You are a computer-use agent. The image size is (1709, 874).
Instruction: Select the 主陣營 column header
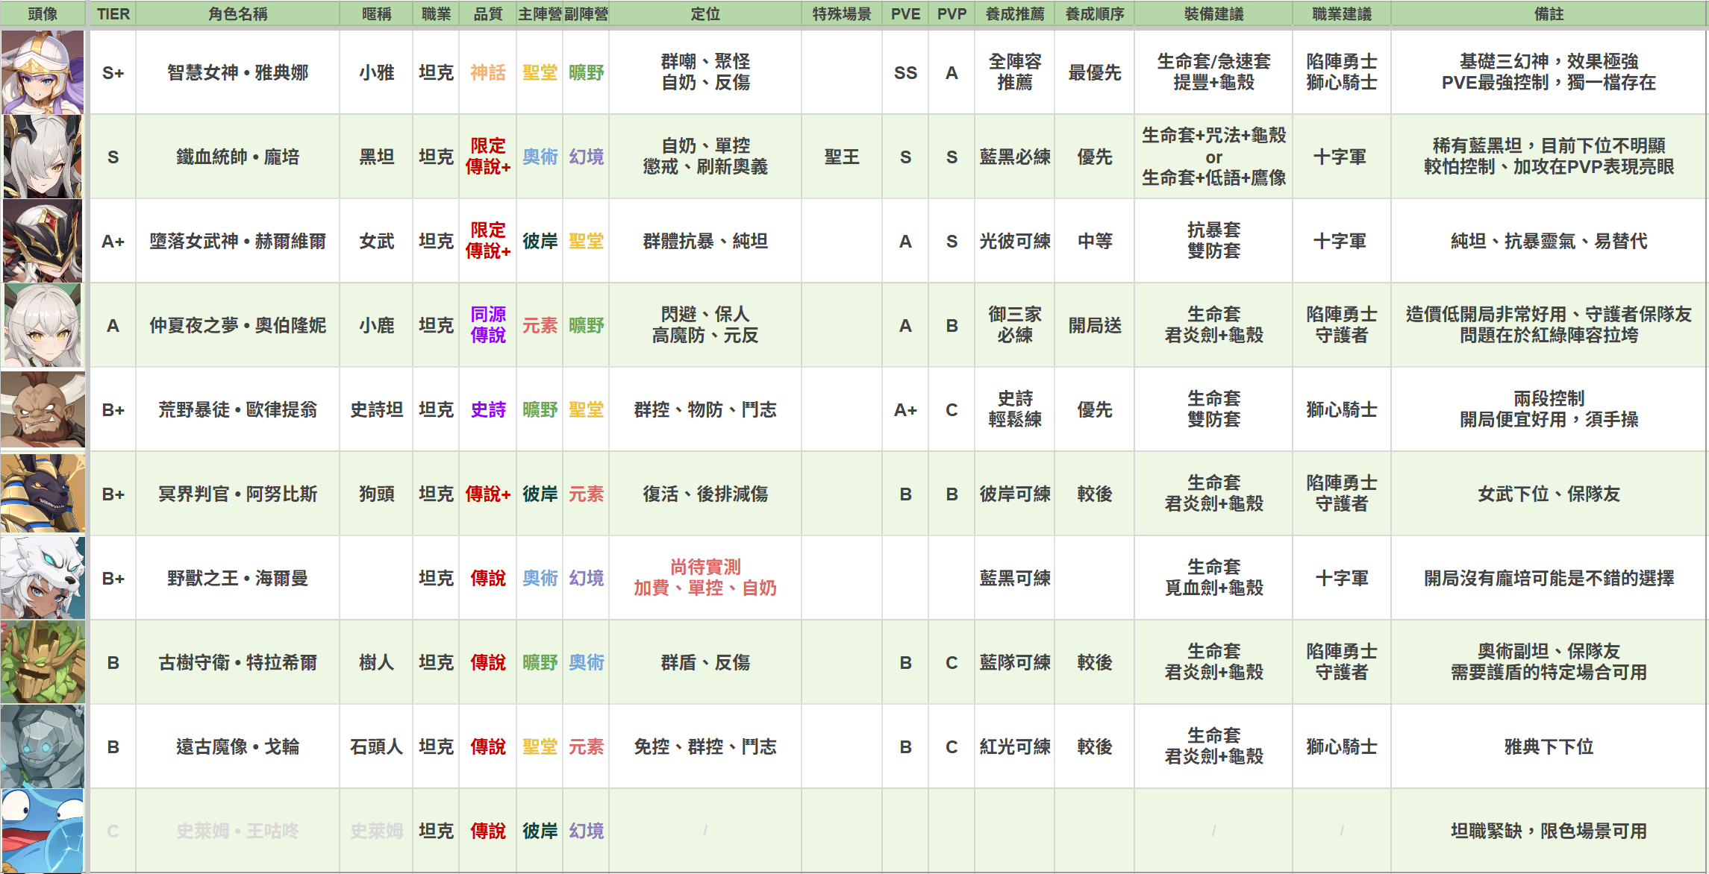click(540, 14)
